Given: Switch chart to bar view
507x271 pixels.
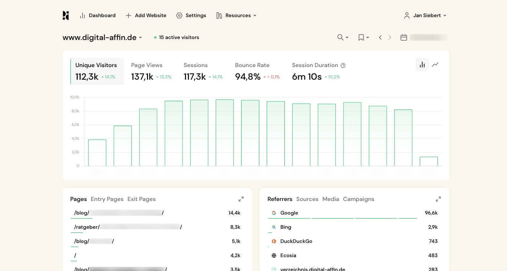Looking at the screenshot, I should [422, 65].
